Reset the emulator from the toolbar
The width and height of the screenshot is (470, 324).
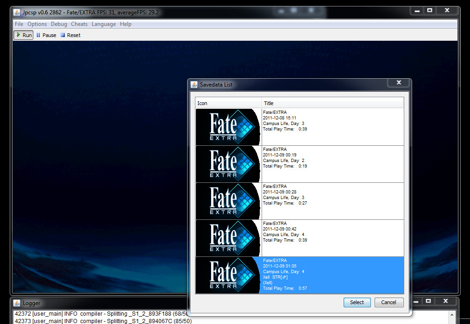(x=70, y=35)
